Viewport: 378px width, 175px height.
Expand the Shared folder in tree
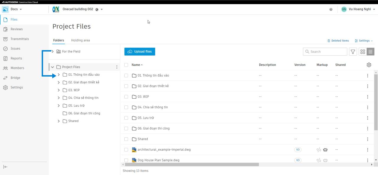coord(58,121)
